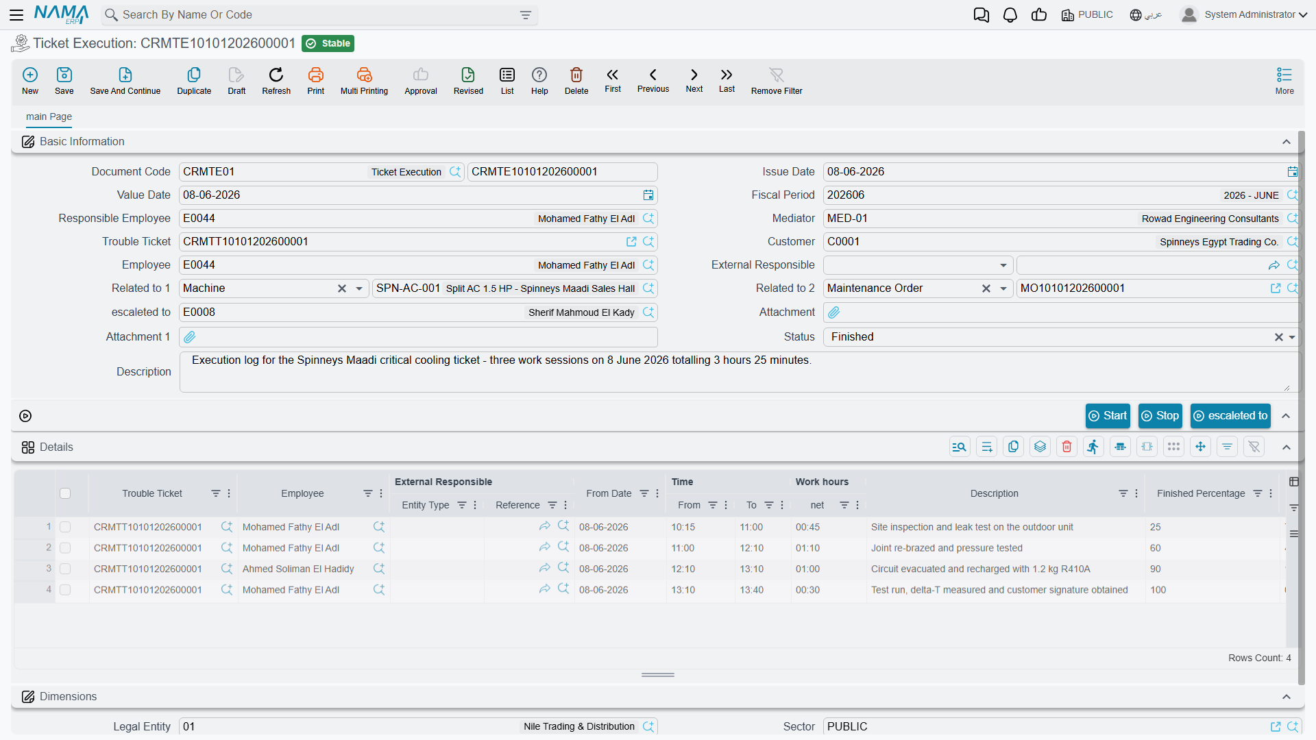This screenshot has width=1316, height=740.
Task: Go to the Previous record
Action: pyautogui.click(x=653, y=80)
